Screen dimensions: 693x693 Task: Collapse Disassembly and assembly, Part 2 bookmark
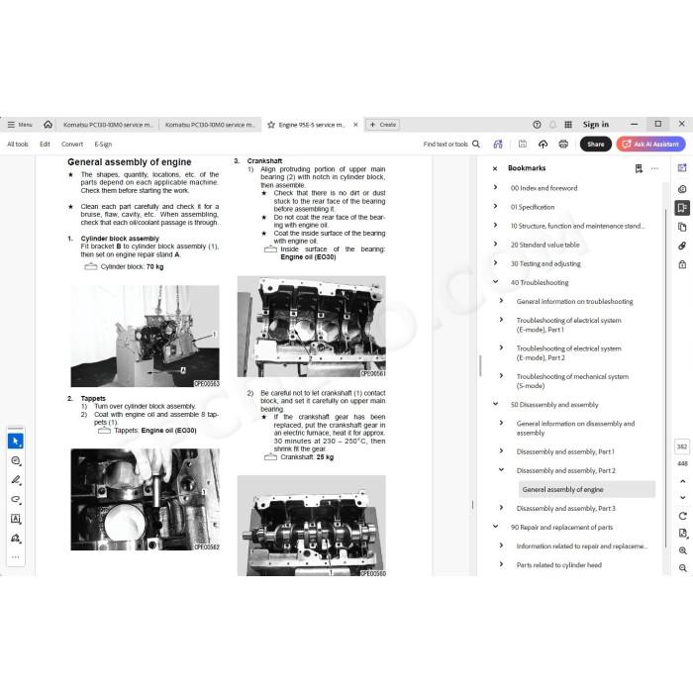coord(501,470)
